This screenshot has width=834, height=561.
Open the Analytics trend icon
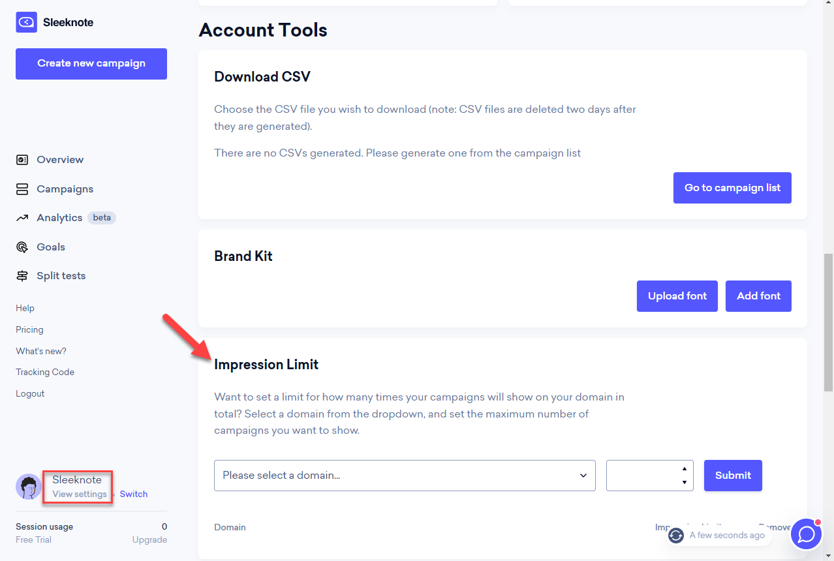[22, 218]
